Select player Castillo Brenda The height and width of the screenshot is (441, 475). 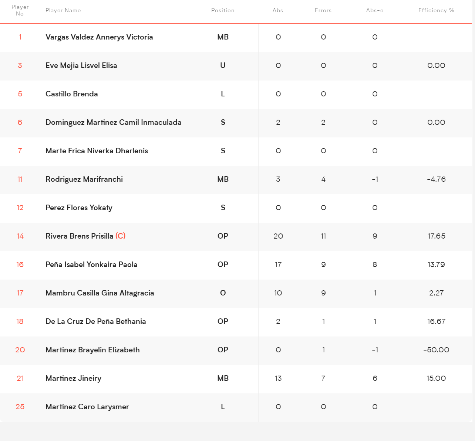72,94
